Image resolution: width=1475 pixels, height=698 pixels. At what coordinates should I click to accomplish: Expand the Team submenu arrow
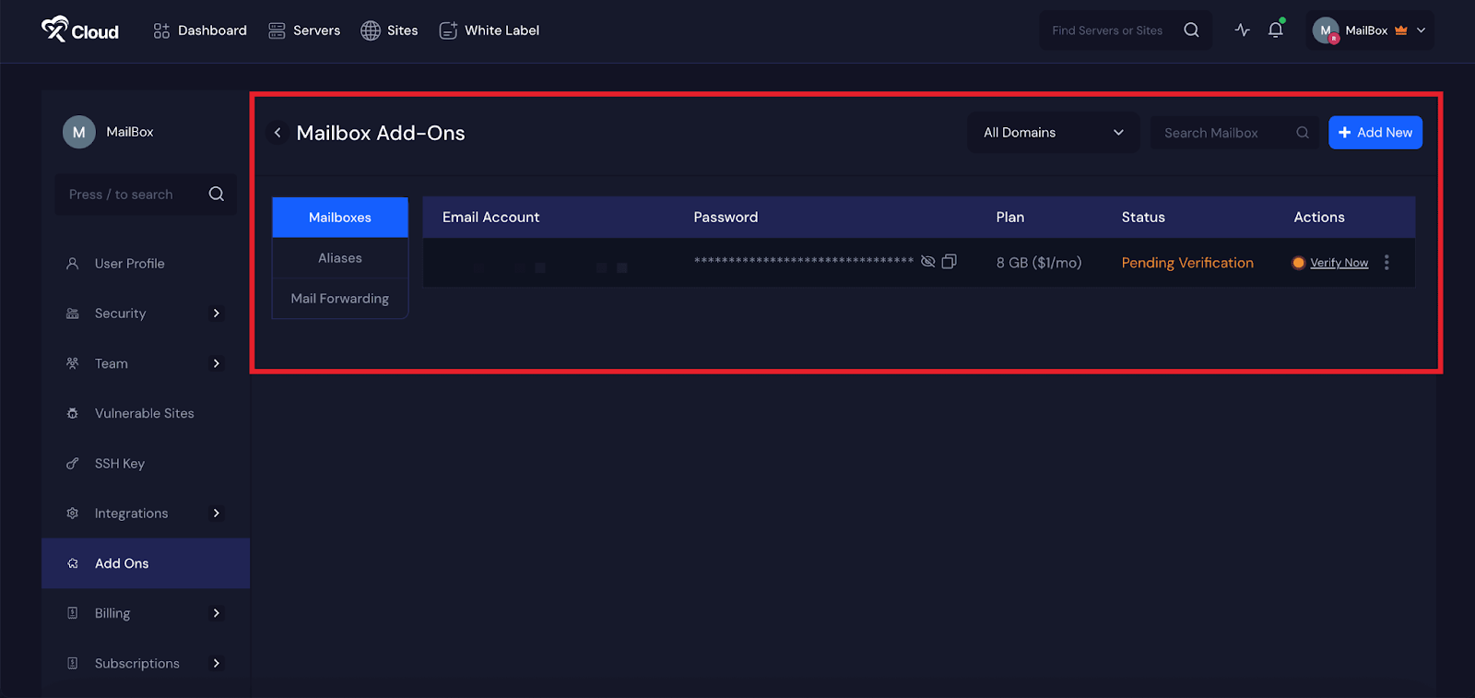pos(217,363)
